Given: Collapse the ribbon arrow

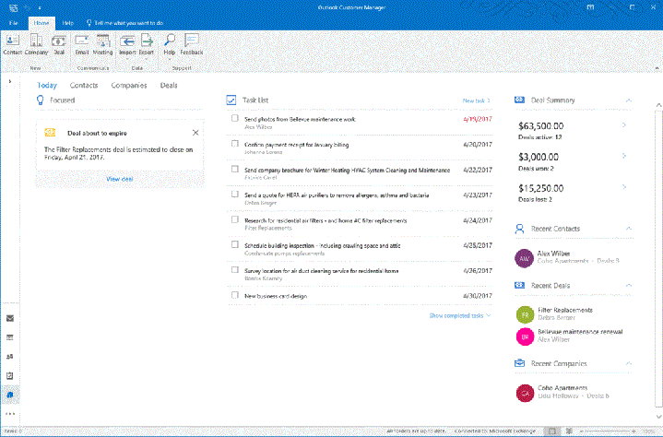Looking at the screenshot, I should (x=657, y=68).
